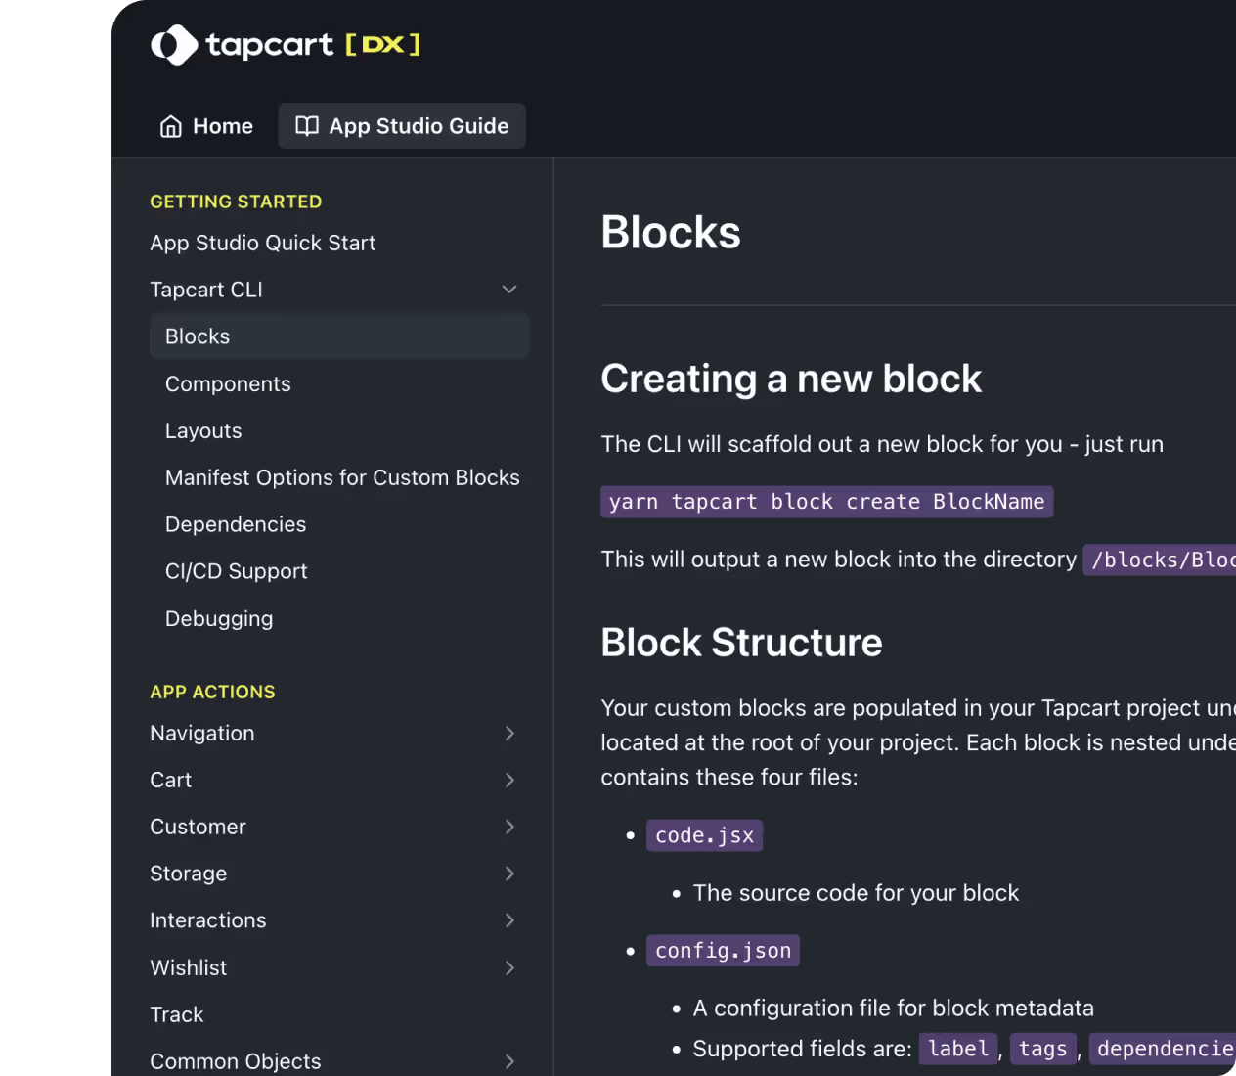
Task: Collapse the Tapcart CLI section chevron
Action: pyautogui.click(x=509, y=290)
